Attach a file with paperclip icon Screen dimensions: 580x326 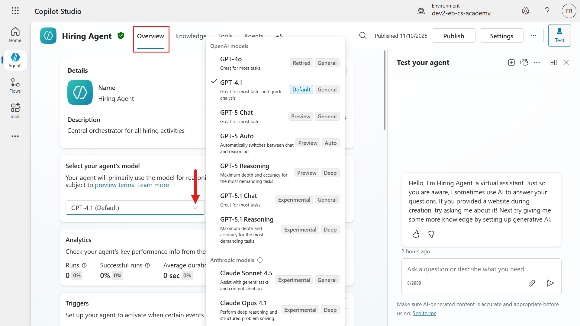[532, 283]
